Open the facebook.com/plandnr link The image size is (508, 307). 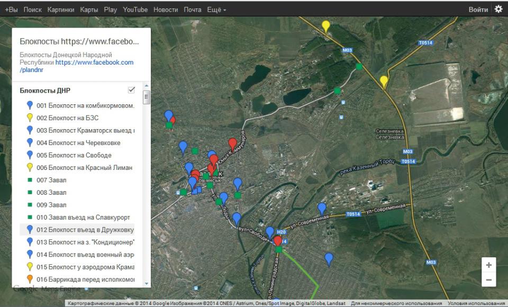tap(94, 62)
